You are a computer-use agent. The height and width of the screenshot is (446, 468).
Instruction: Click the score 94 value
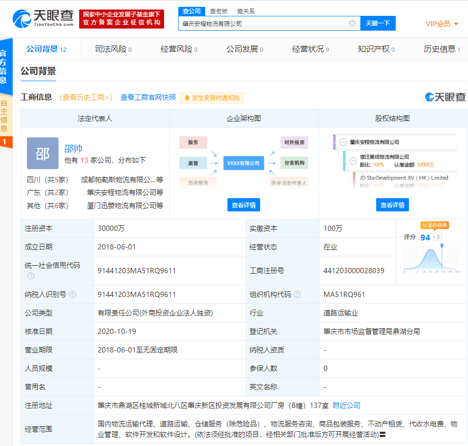tap(425, 237)
